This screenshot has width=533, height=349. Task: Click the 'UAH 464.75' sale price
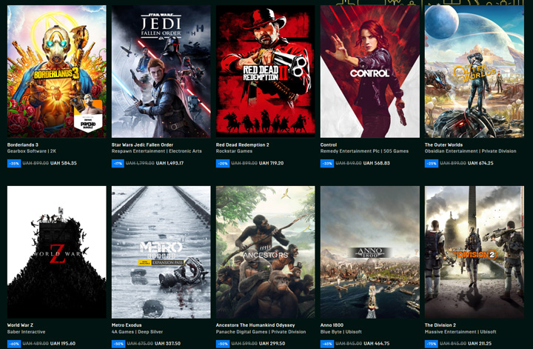click(377, 344)
